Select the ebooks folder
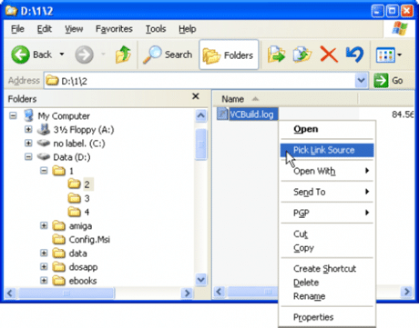 point(83,281)
